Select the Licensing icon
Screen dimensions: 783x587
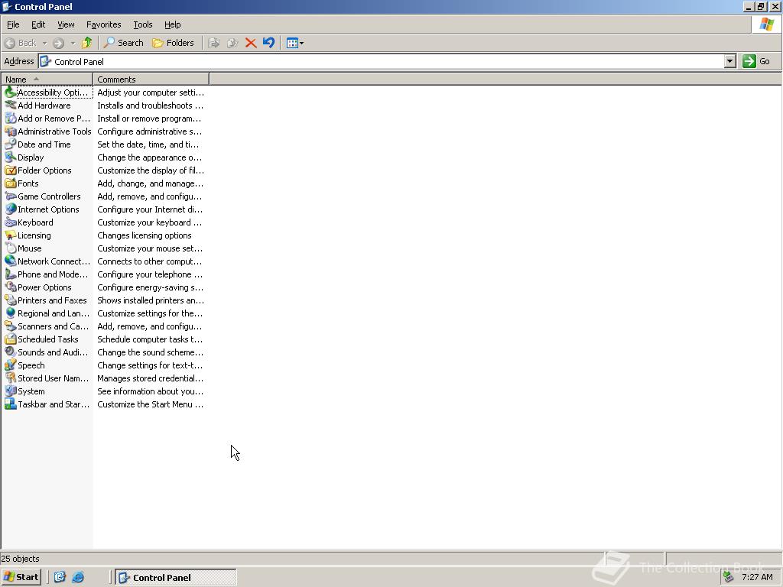point(11,235)
